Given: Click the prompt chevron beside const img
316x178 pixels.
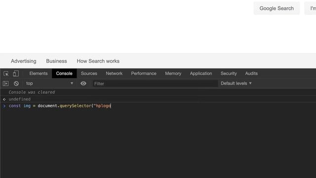Looking at the screenshot, I should (x=4, y=106).
